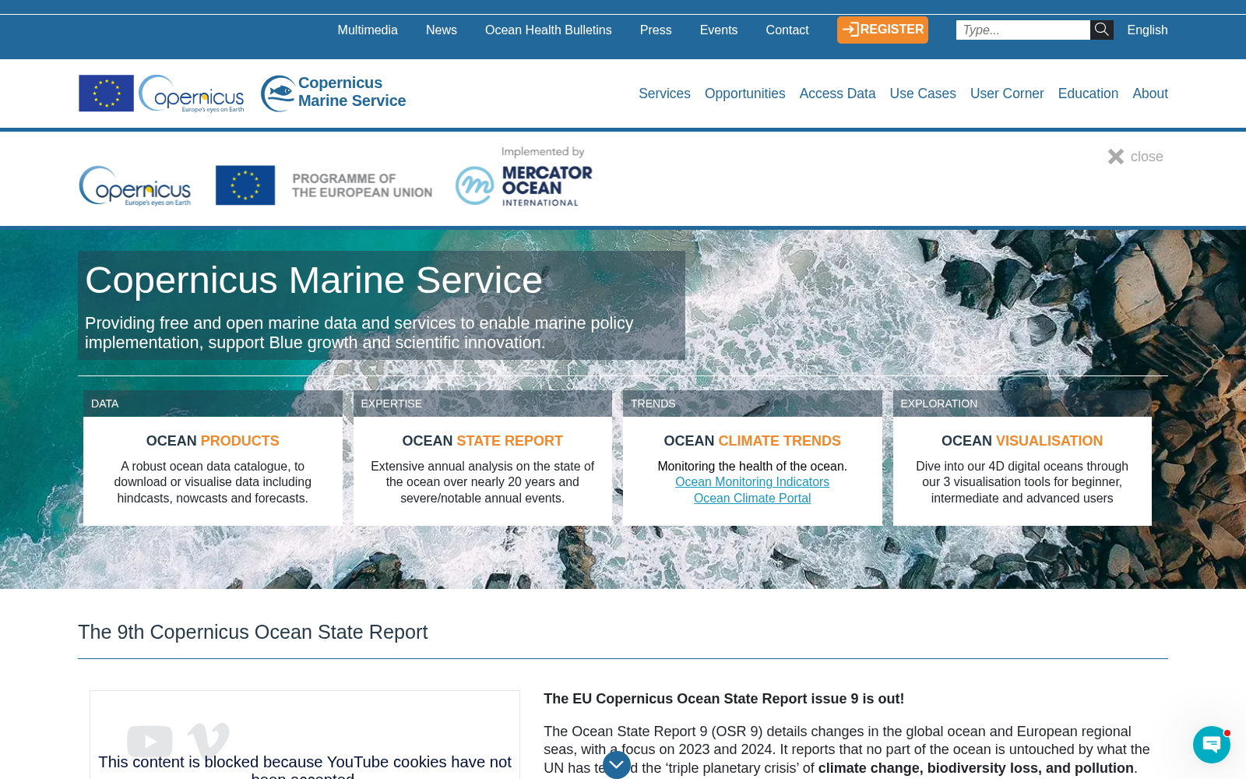Click the Copernicus logo in partner banner

[x=135, y=185]
